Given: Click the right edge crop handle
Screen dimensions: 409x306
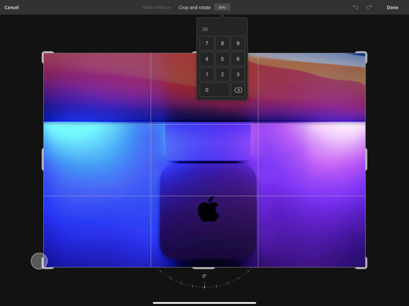Looking at the screenshot, I should 366,159.
